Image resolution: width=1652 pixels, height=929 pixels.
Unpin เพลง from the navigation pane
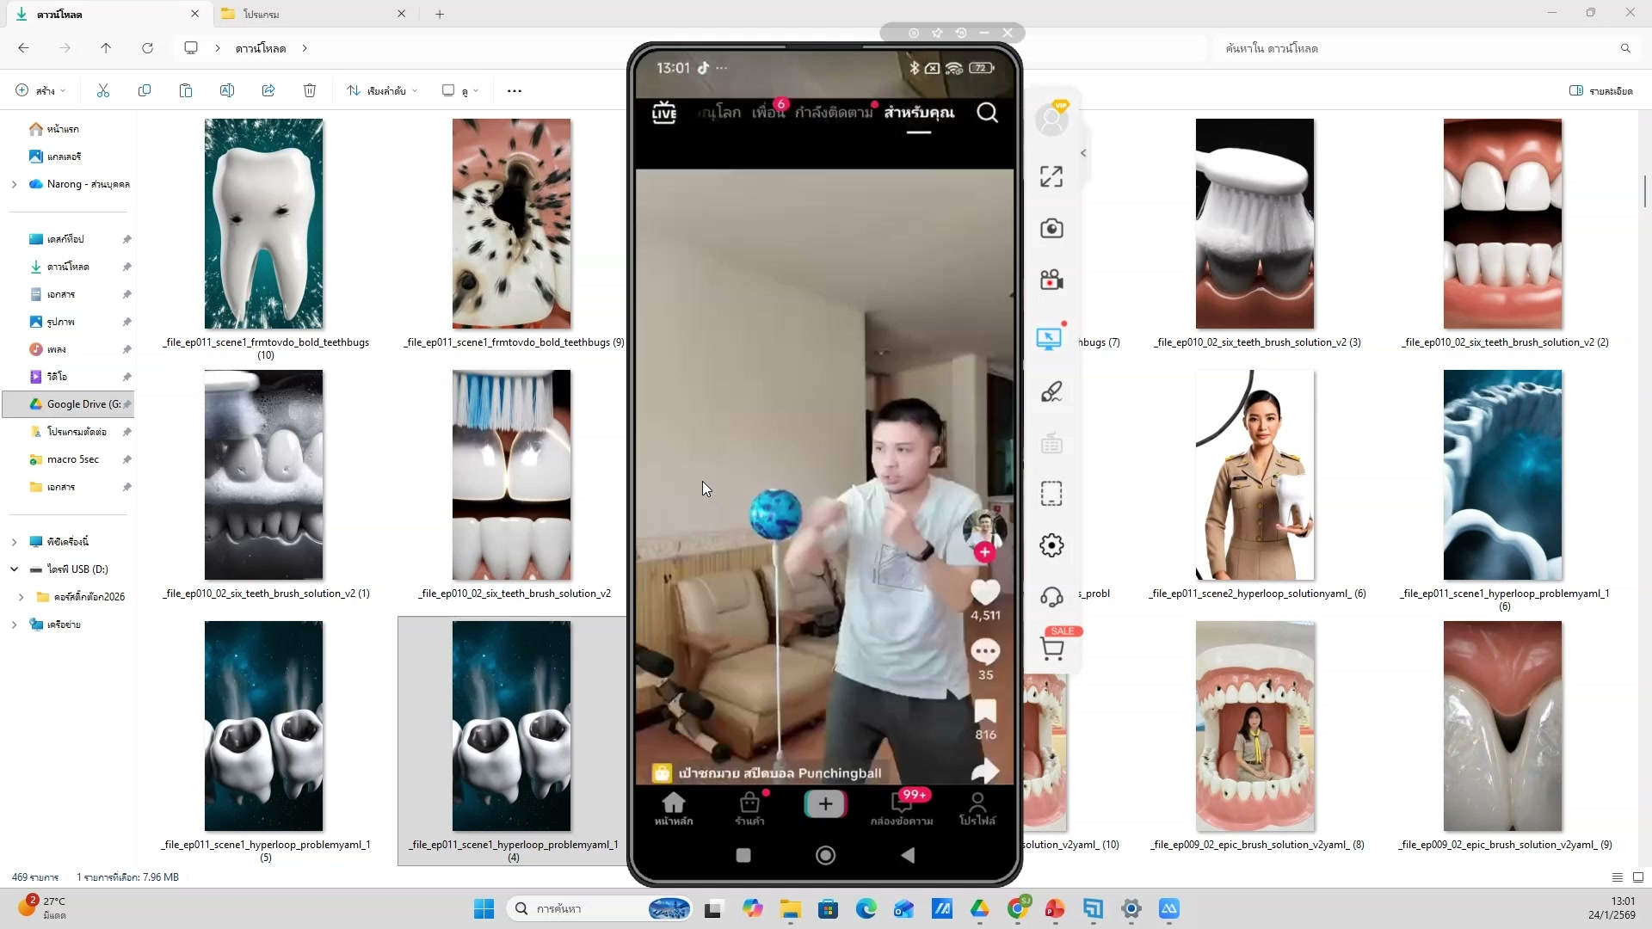pyautogui.click(x=126, y=349)
